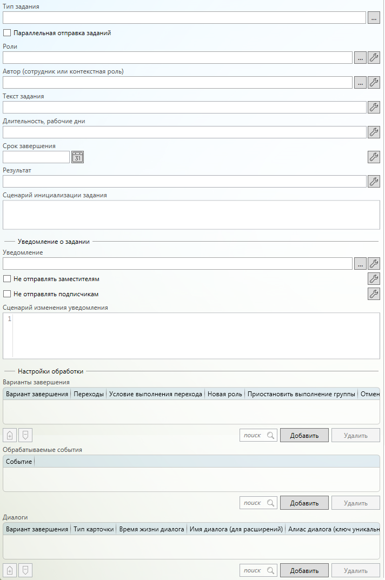Click the wrench icon next to Роли field
Screen dimensions: 385x580
(x=374, y=58)
